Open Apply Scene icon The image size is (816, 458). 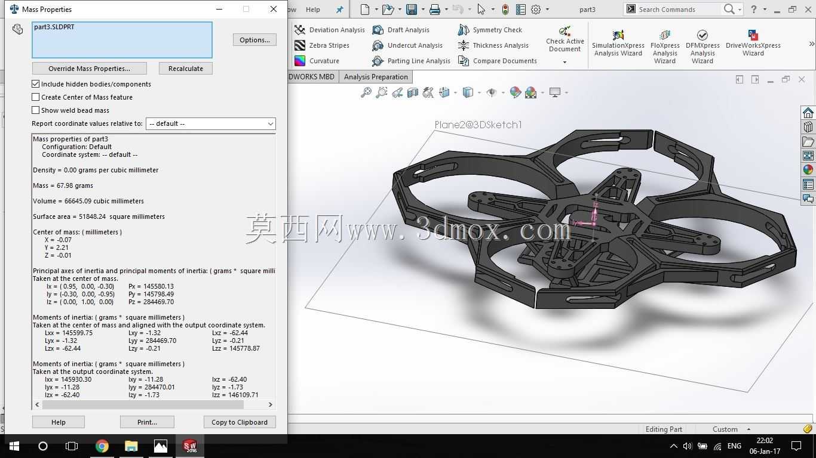click(530, 92)
